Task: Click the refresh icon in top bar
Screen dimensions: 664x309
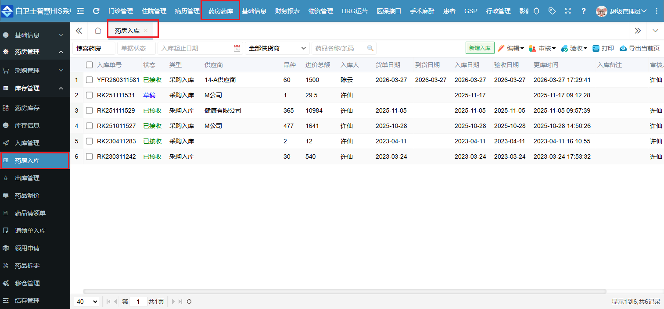Action: (x=96, y=11)
